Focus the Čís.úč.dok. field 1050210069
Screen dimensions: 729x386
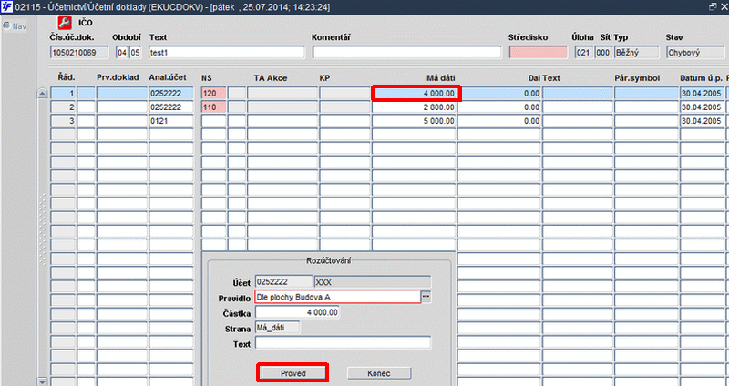79,53
